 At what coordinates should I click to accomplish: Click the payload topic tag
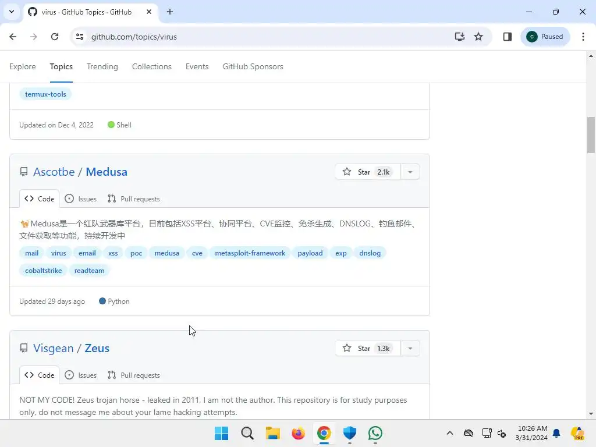[310, 253]
